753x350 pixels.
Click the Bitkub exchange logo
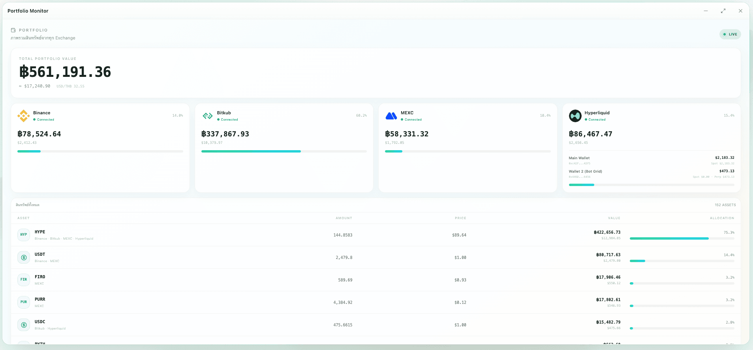coord(208,116)
